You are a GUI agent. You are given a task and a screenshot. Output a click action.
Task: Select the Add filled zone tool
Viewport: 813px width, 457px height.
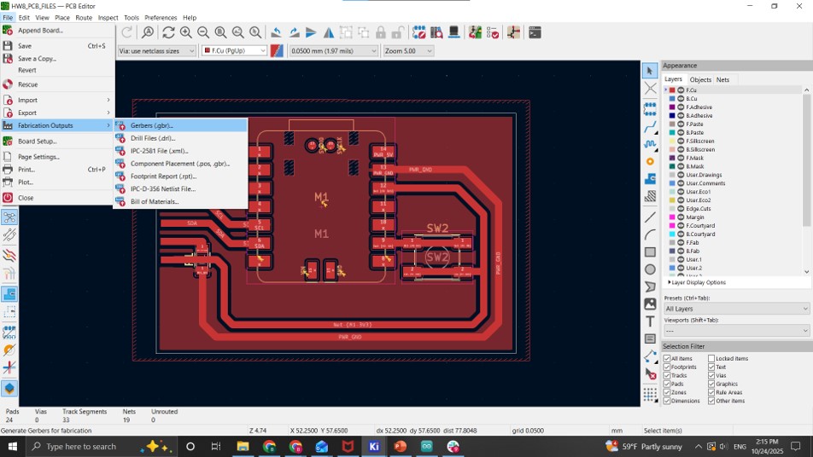650,179
